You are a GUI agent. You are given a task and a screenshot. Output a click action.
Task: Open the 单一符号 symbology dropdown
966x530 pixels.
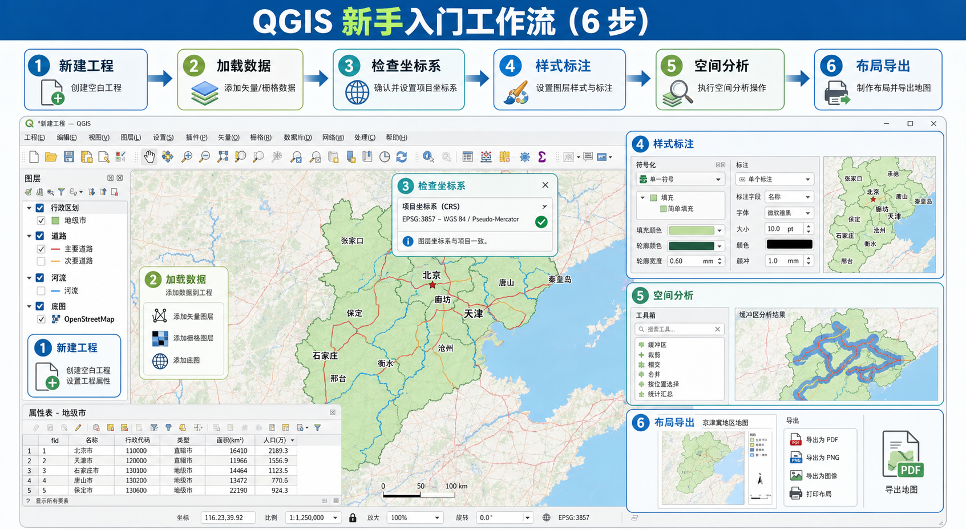[680, 179]
